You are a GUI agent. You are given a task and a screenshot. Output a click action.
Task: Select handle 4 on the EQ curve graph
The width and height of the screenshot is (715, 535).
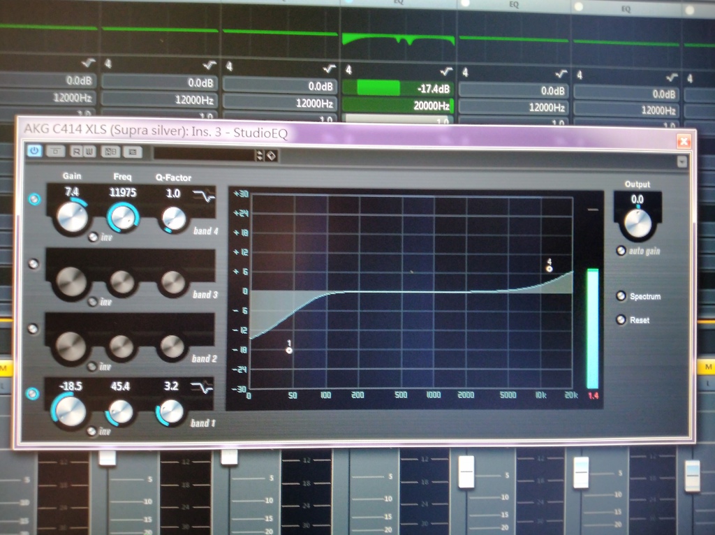tap(550, 269)
